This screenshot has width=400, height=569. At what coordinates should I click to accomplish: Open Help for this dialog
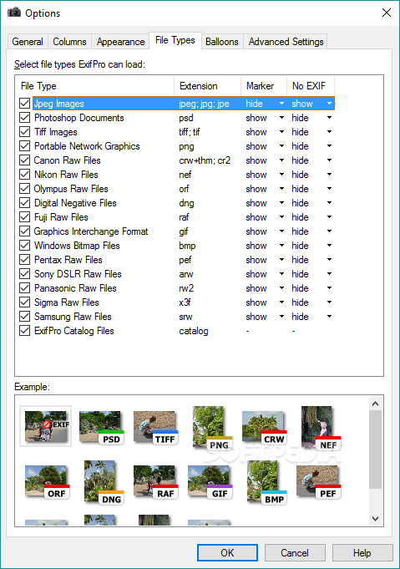click(x=362, y=552)
